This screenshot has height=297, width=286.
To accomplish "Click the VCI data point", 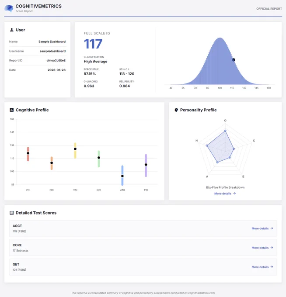I will (28, 153).
